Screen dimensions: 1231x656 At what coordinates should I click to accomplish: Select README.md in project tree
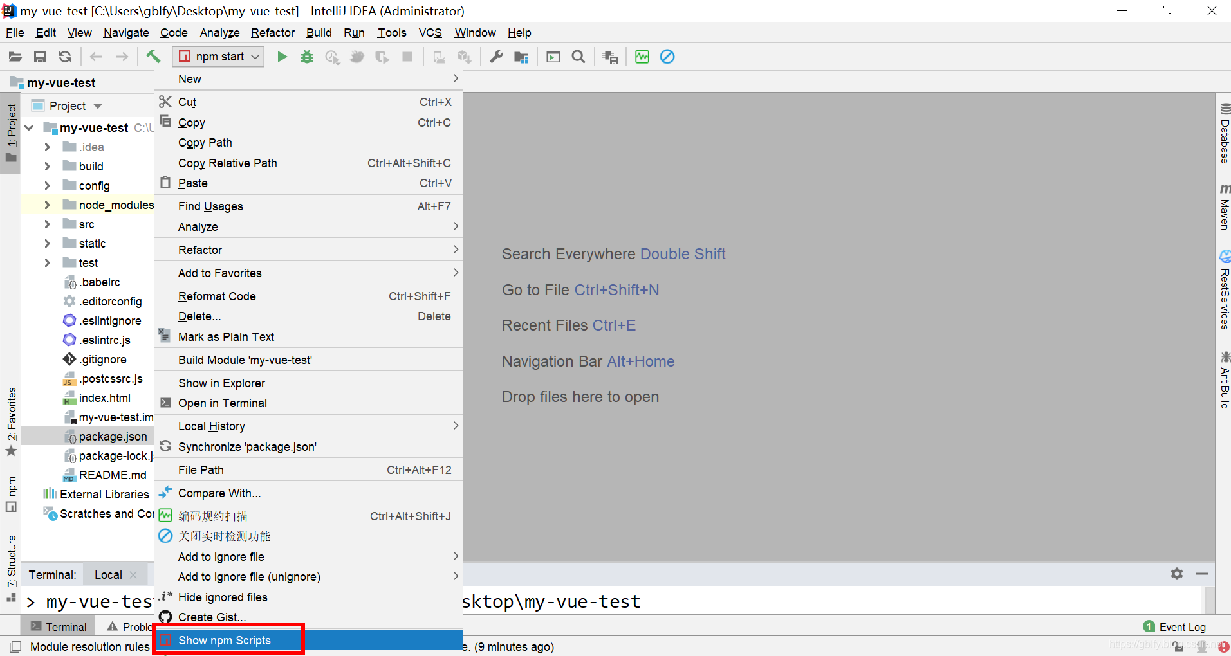113,475
